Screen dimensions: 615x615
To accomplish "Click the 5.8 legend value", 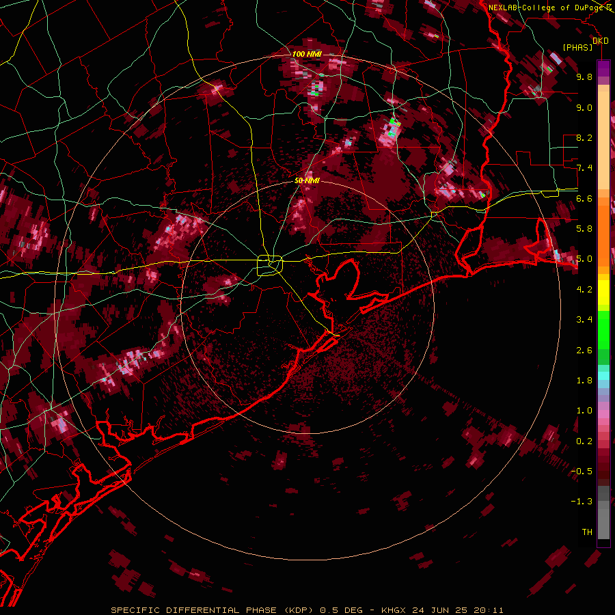I will point(584,229).
